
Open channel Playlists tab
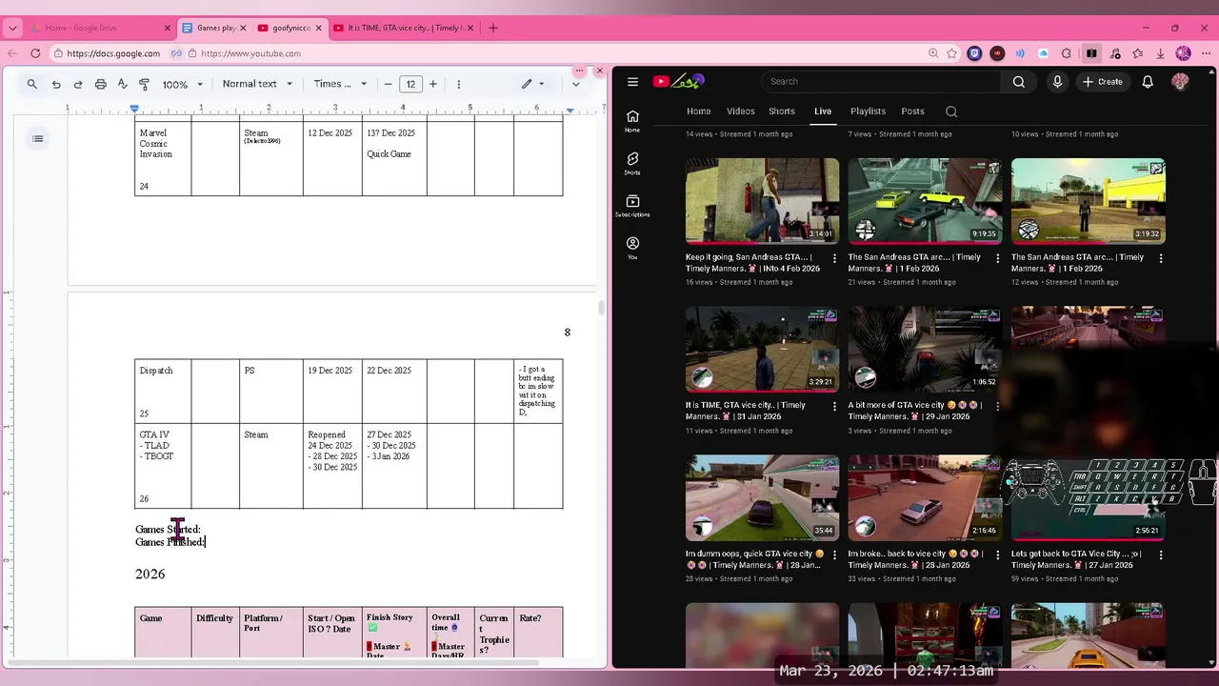coord(868,111)
